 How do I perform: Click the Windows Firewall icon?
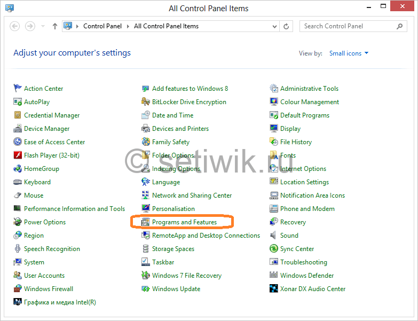tap(18, 288)
